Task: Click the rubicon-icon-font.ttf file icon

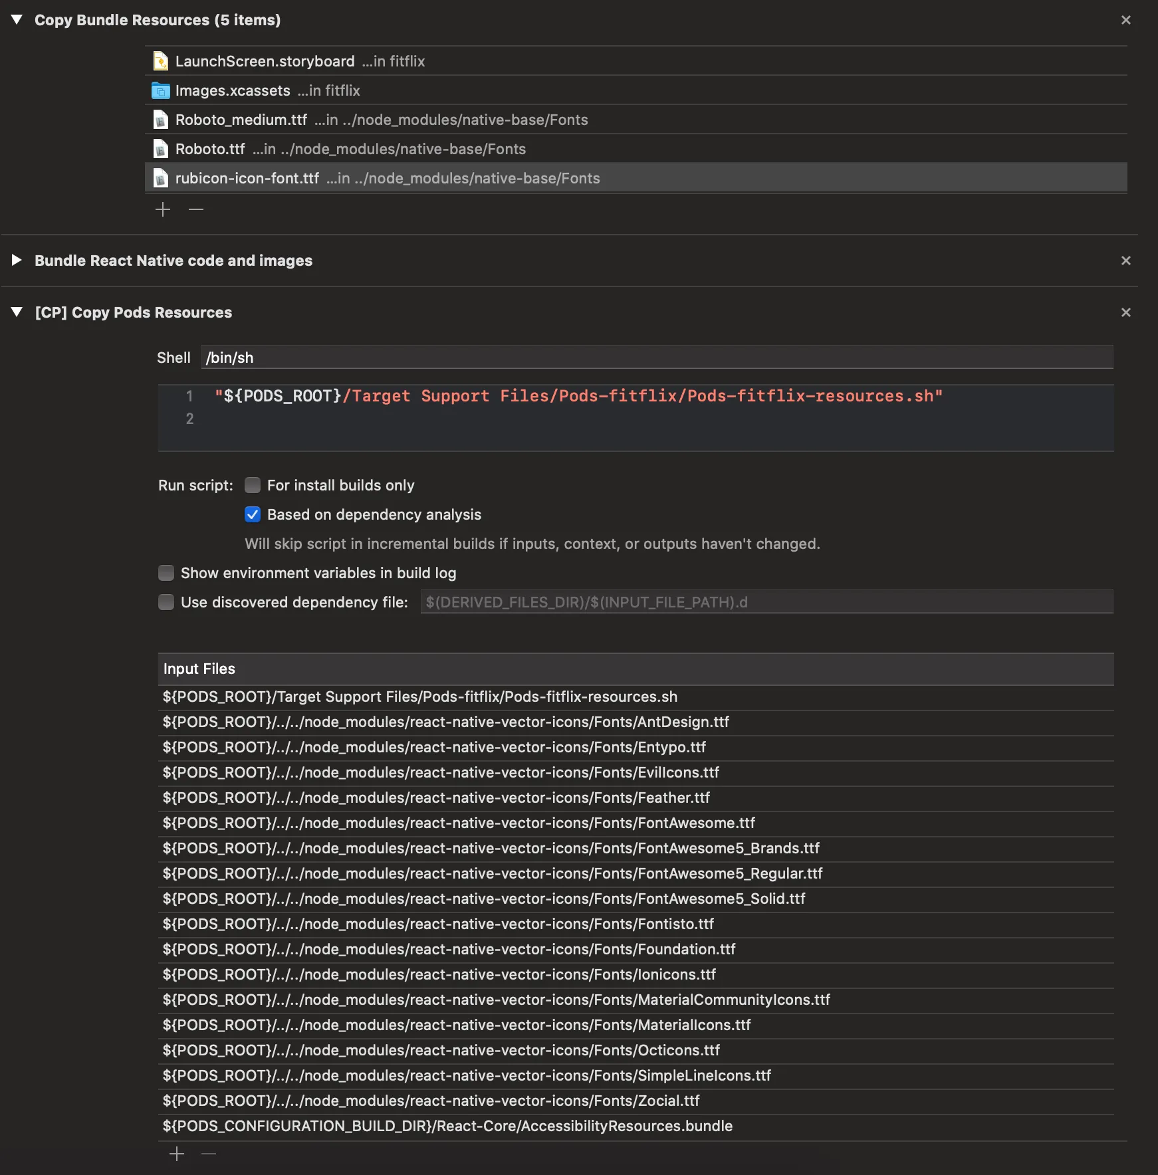Action: [160, 178]
